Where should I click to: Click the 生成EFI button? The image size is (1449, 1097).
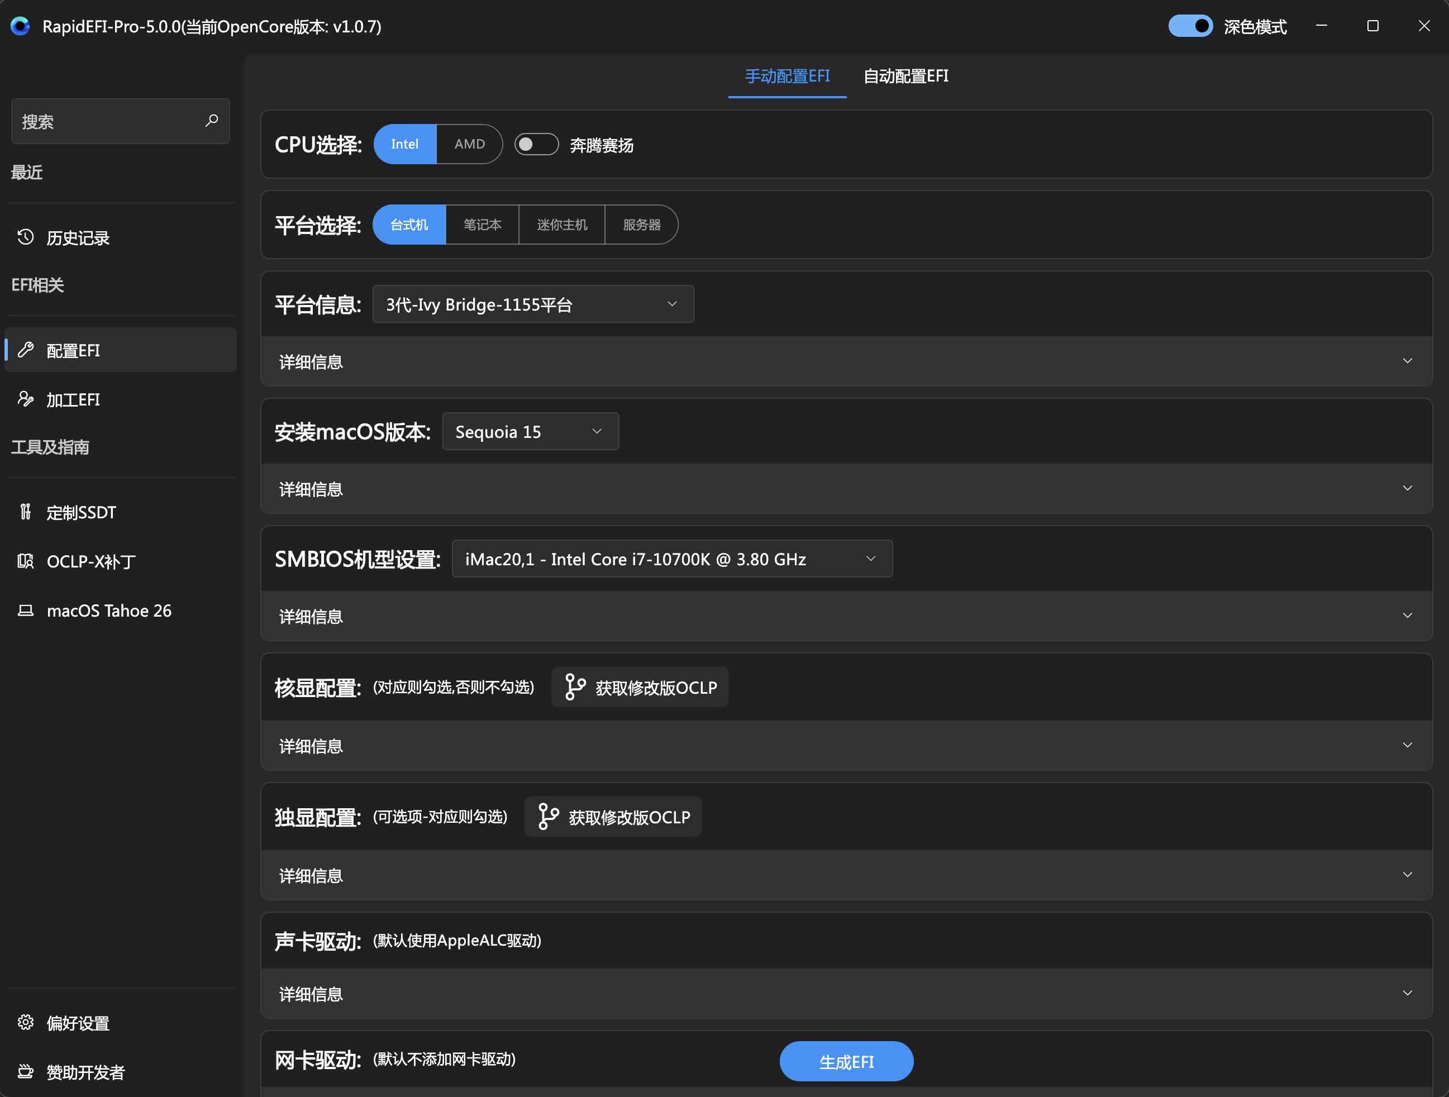pos(846,1062)
